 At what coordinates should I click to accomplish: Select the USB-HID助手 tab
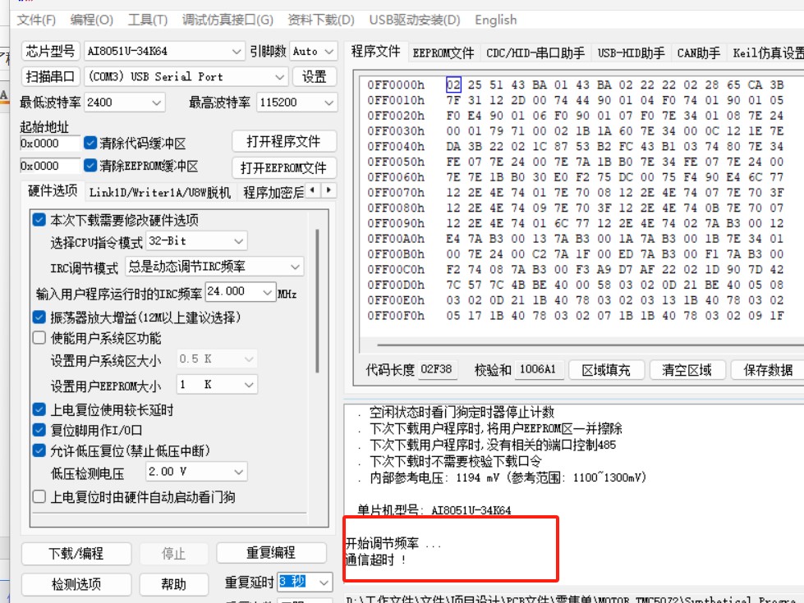(632, 53)
